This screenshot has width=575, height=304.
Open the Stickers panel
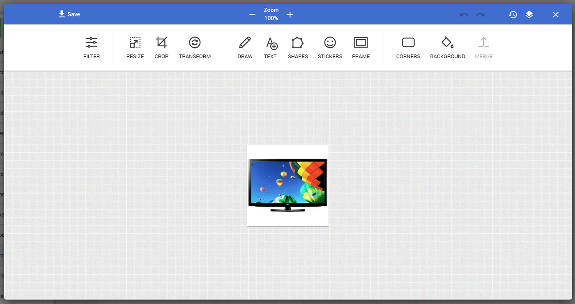click(330, 48)
